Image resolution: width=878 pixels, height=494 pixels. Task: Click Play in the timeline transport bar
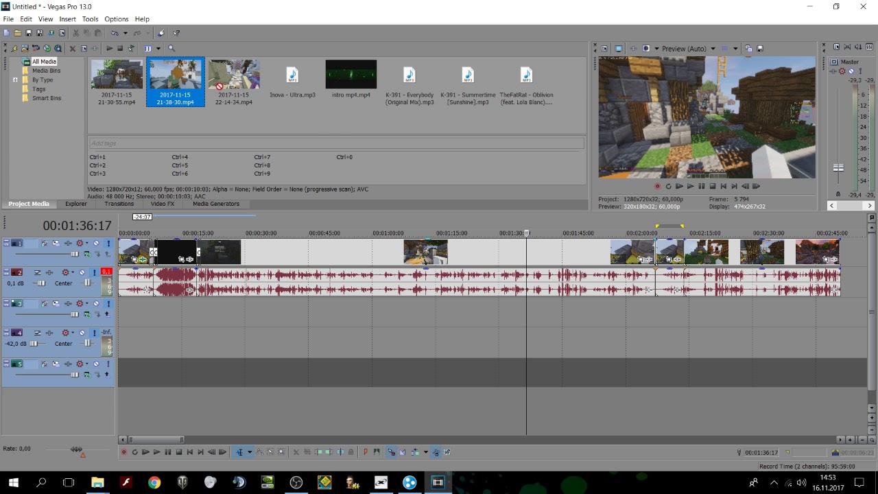156,452
